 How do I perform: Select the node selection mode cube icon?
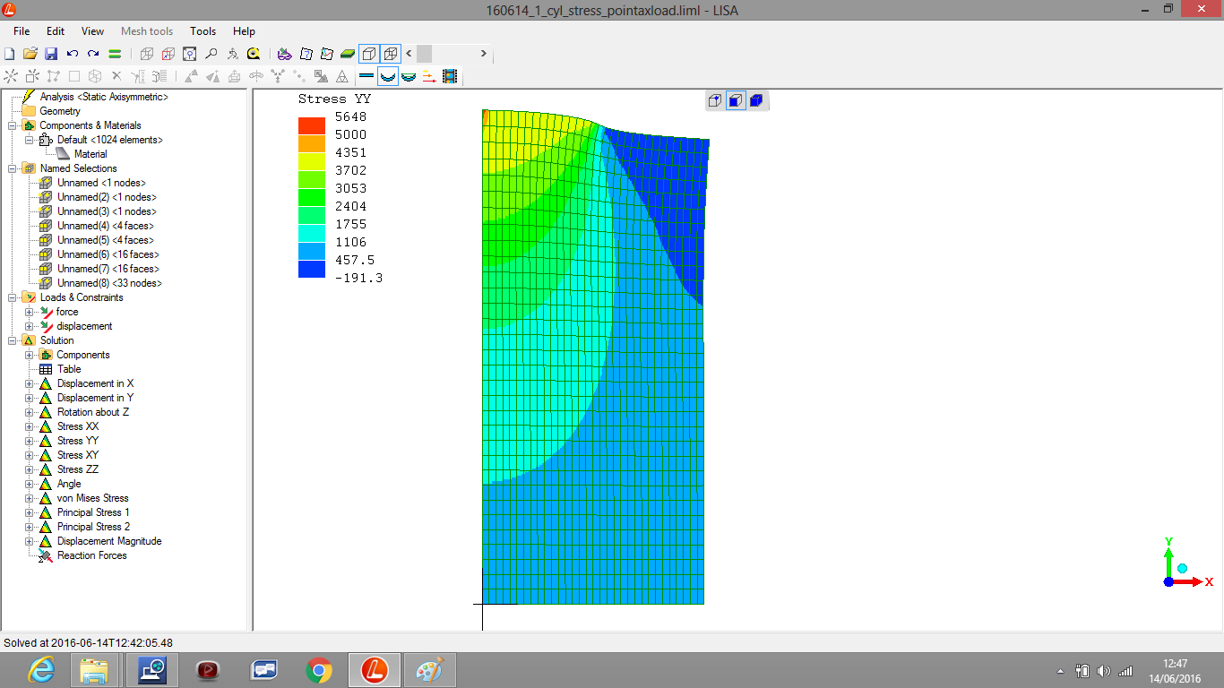714,100
